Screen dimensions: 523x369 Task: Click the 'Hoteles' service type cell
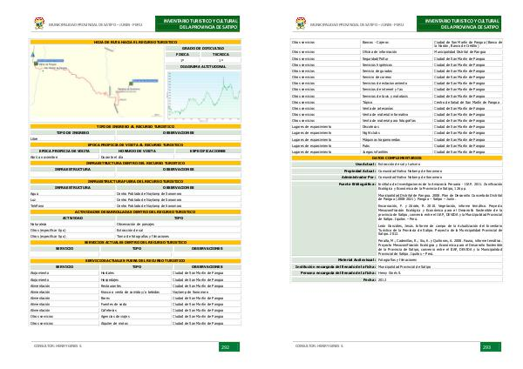136,272
